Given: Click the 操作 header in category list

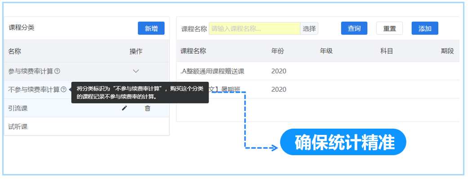Looking at the screenshot, I should coord(136,51).
